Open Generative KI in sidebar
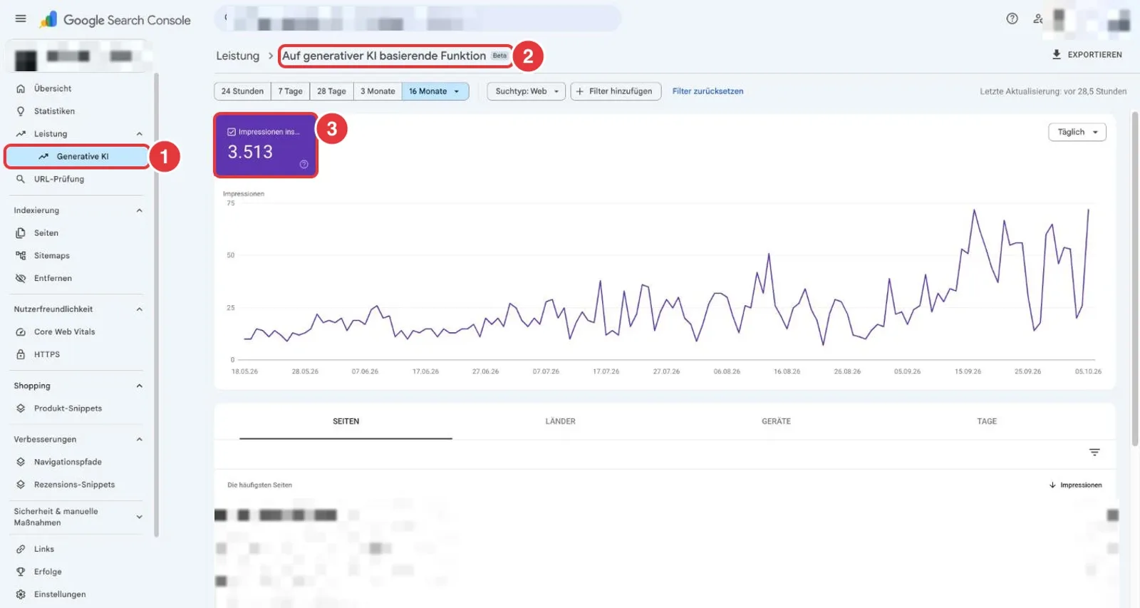 click(77, 157)
